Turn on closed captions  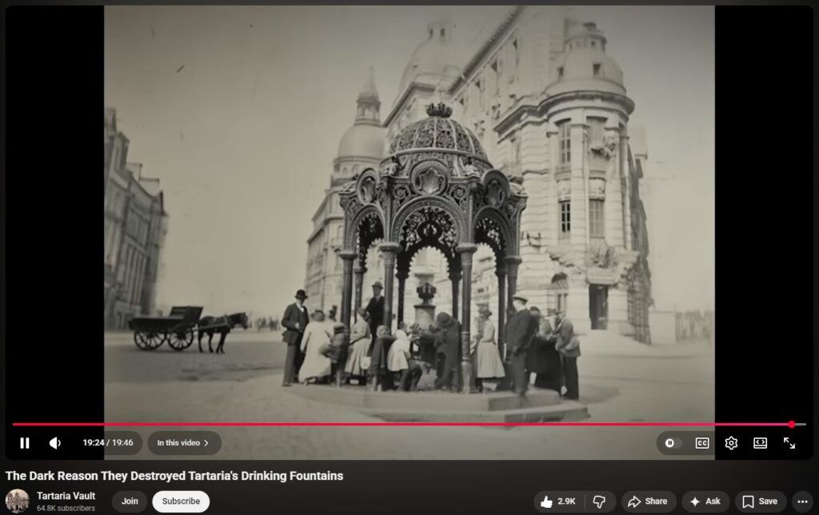pos(701,443)
